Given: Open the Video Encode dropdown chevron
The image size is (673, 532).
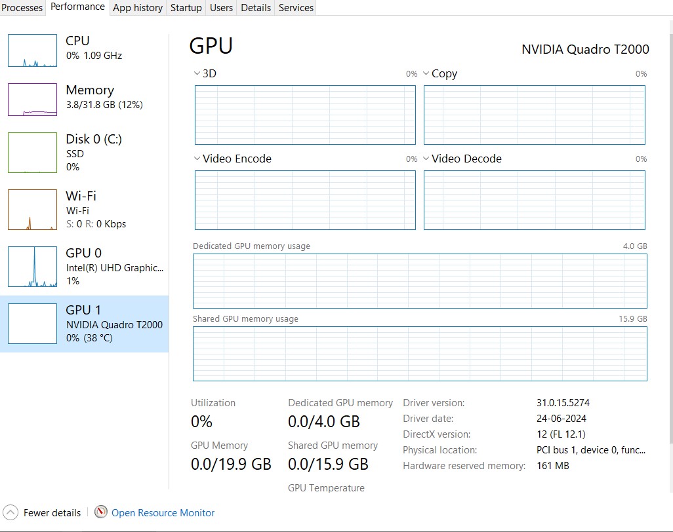Looking at the screenshot, I should tap(197, 159).
